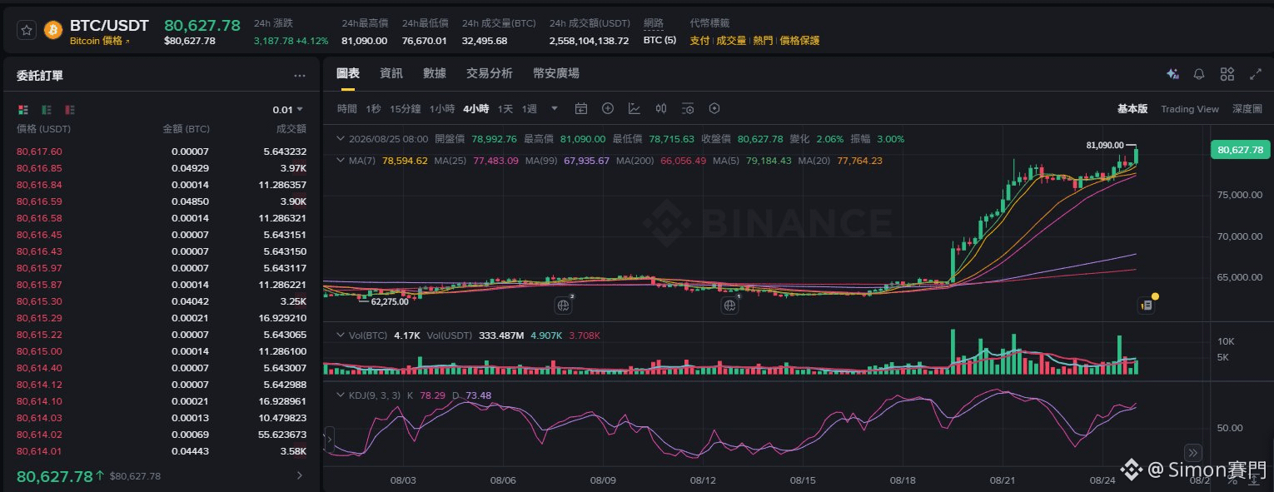Viewport: 1274px width, 492px height.
Task: Click the add indicator plus-circle icon
Action: 608,108
